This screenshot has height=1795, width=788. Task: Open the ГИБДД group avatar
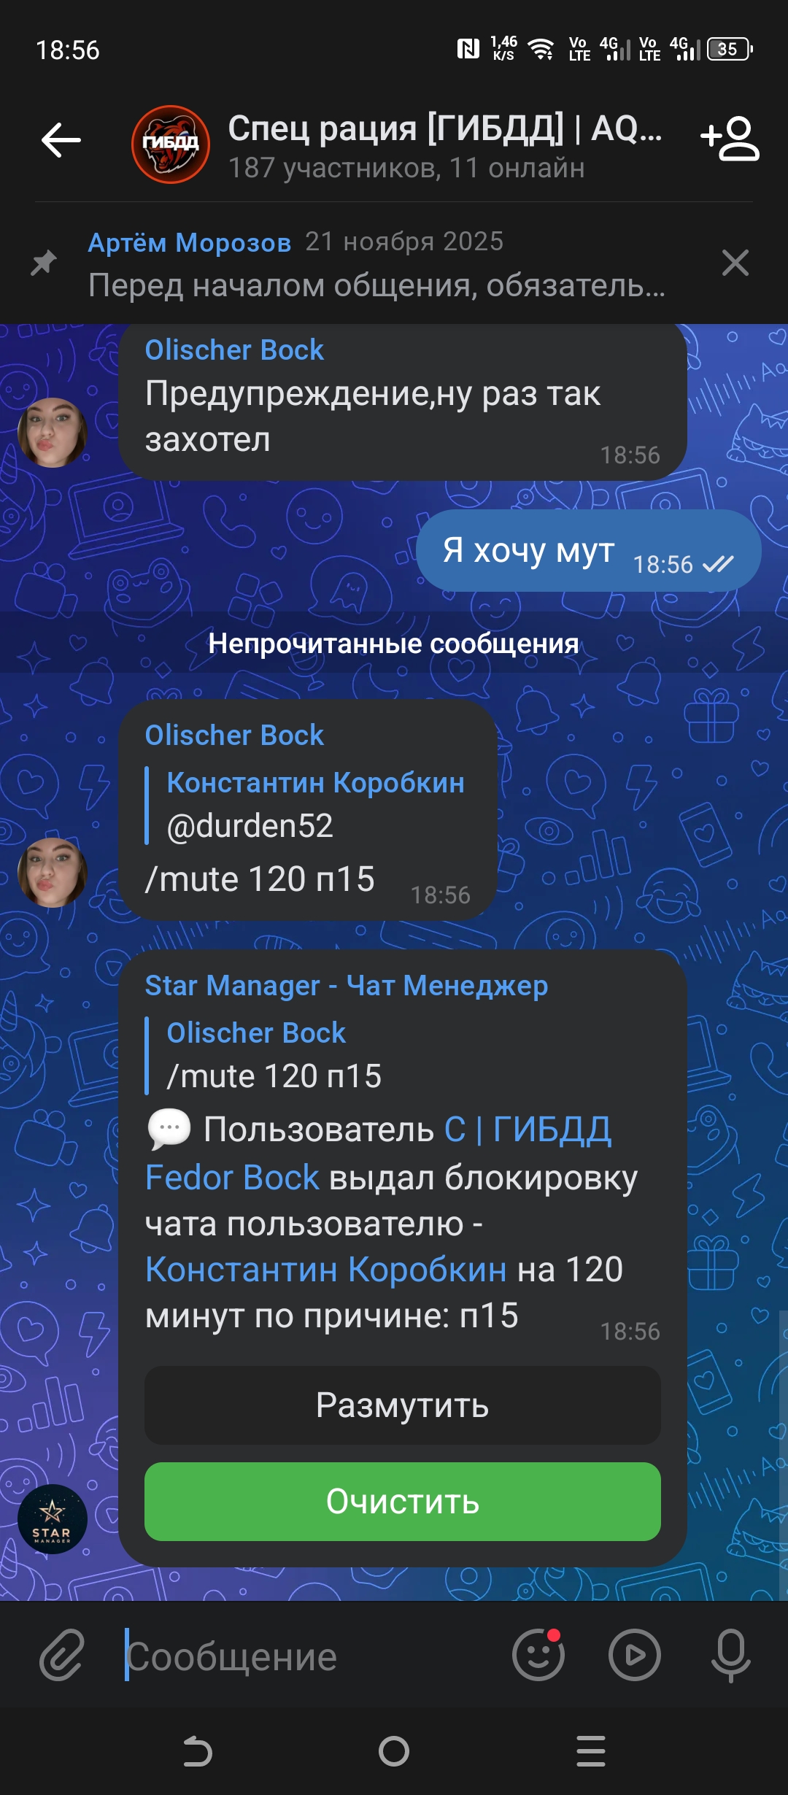click(x=171, y=144)
